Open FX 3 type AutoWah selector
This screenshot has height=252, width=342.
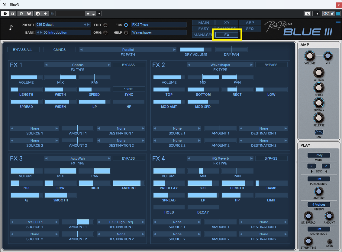[78, 158]
